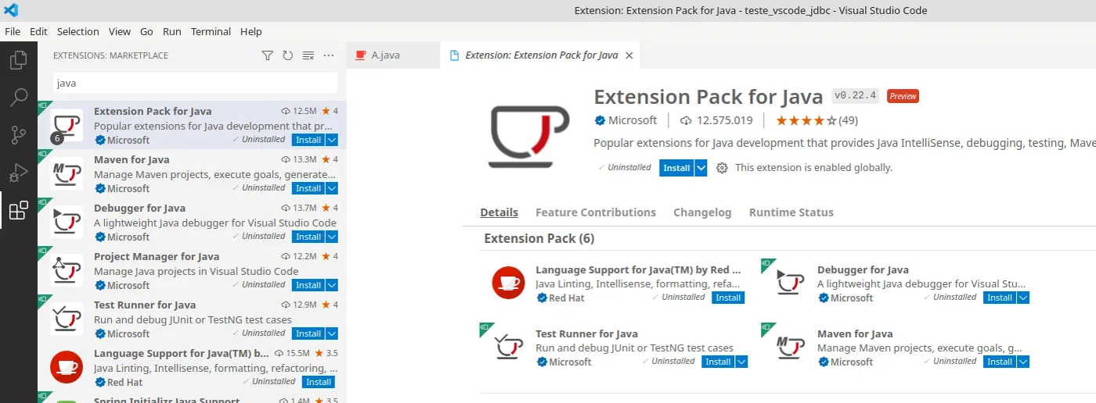The height and width of the screenshot is (403, 1096).
Task: Open the Run menu
Action: (172, 32)
